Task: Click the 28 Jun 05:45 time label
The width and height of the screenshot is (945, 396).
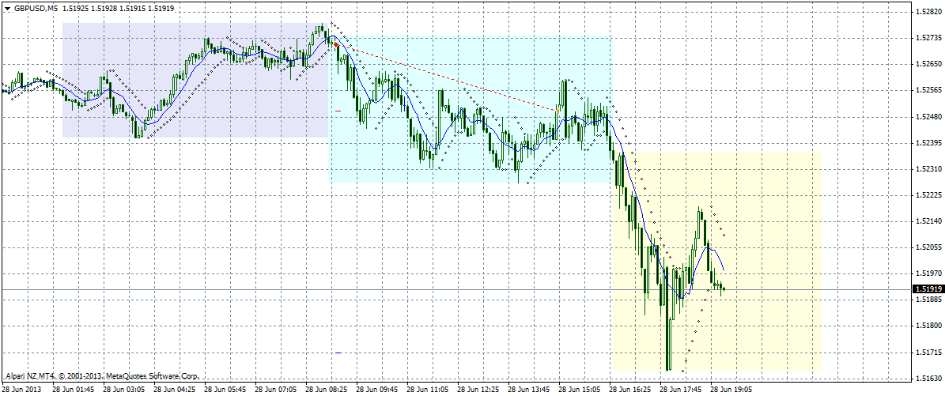Action: pyautogui.click(x=225, y=390)
